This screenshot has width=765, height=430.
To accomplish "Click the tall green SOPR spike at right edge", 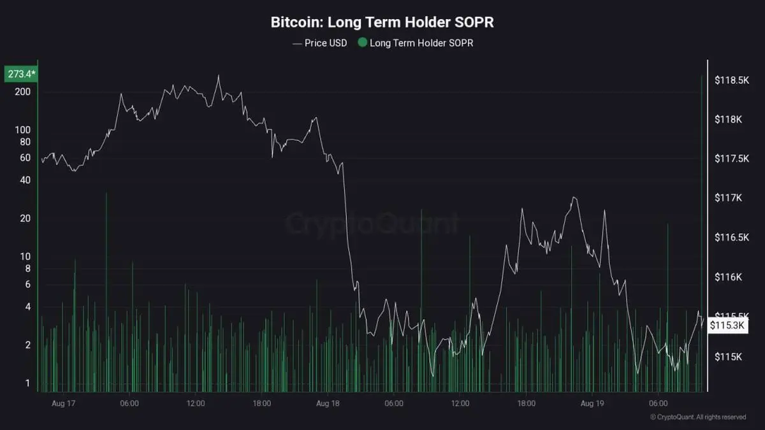I will point(702,233).
